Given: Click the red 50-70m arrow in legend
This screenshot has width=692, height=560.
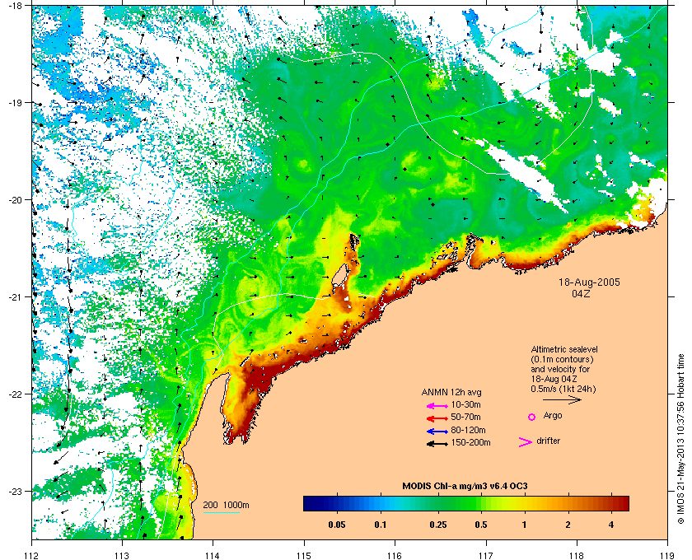Looking at the screenshot, I should click(x=437, y=418).
